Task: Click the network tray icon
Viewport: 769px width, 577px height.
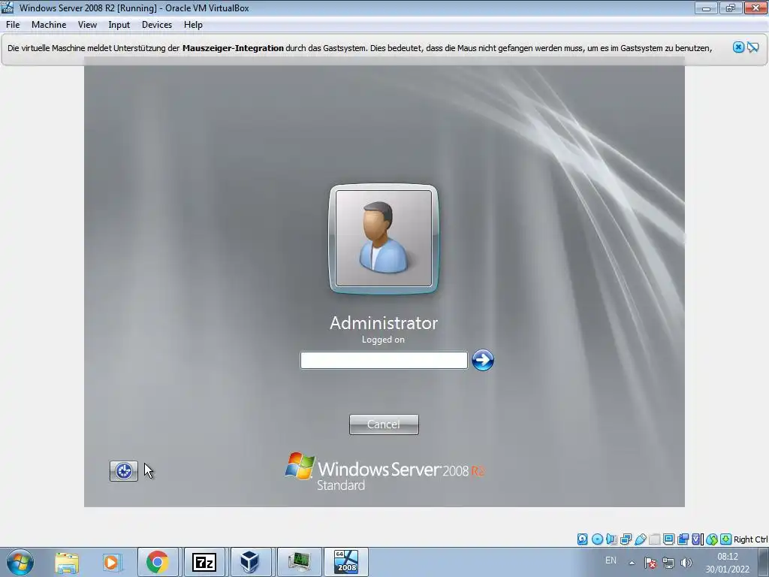Action: tap(668, 563)
